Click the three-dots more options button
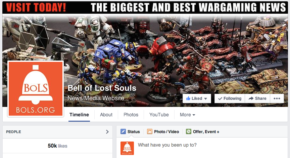This screenshot has width=290, height=158. point(277,98)
